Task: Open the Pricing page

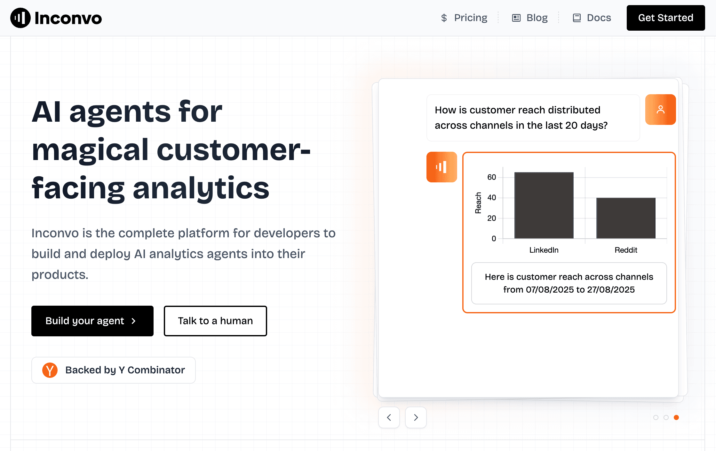Action: tap(471, 18)
